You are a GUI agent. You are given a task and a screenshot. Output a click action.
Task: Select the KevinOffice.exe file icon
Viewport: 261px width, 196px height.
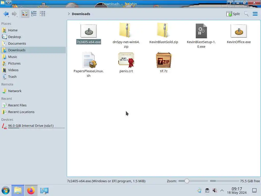click(x=239, y=31)
